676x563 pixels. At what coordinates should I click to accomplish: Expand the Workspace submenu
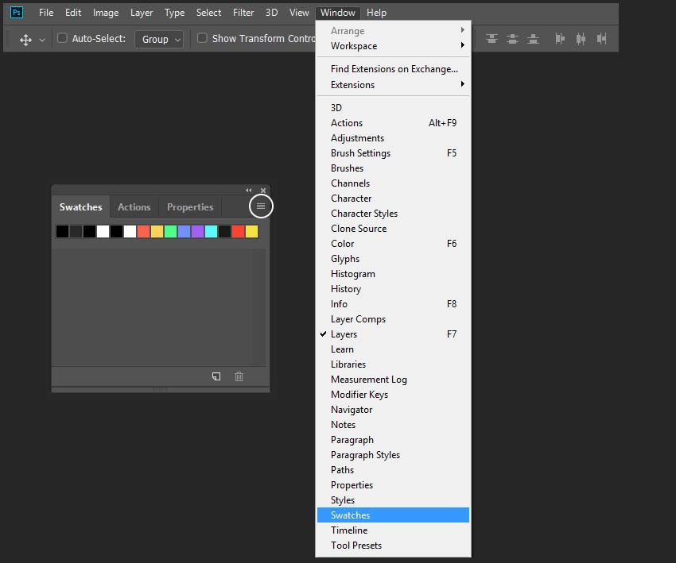393,45
